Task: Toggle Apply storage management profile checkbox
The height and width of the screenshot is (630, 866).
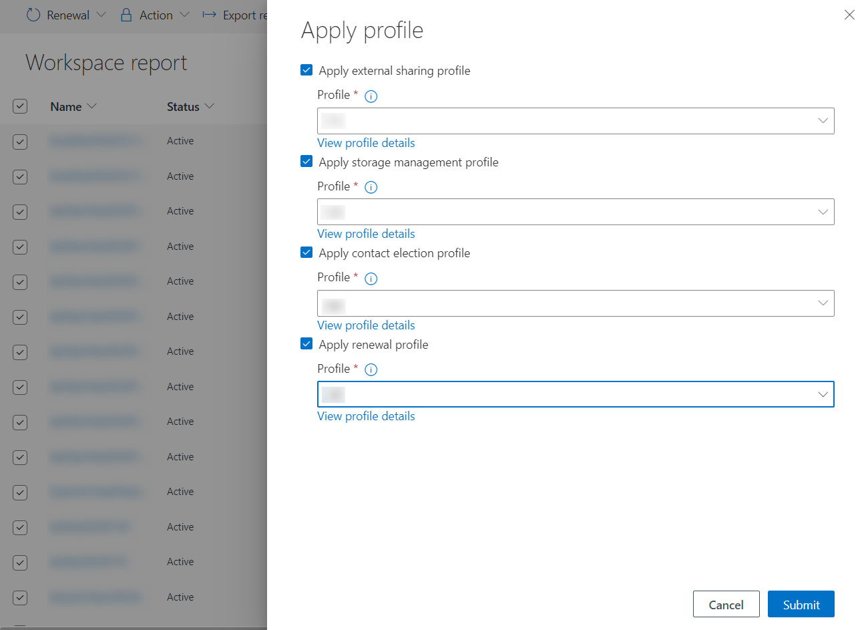Action: click(306, 161)
